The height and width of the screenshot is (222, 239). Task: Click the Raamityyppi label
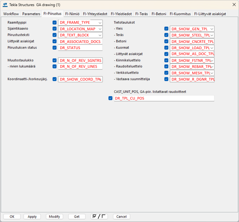tap(17, 22)
